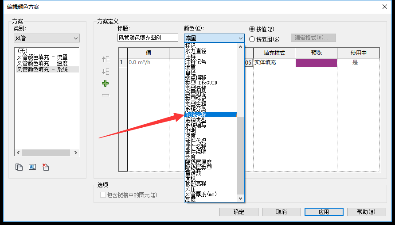The width and height of the screenshot is (395, 225).
Task: Choose 系统名称 in the color list
Action: pyautogui.click(x=211, y=114)
